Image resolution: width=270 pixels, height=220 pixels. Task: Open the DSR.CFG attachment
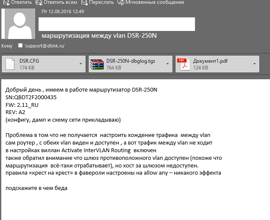44,64
